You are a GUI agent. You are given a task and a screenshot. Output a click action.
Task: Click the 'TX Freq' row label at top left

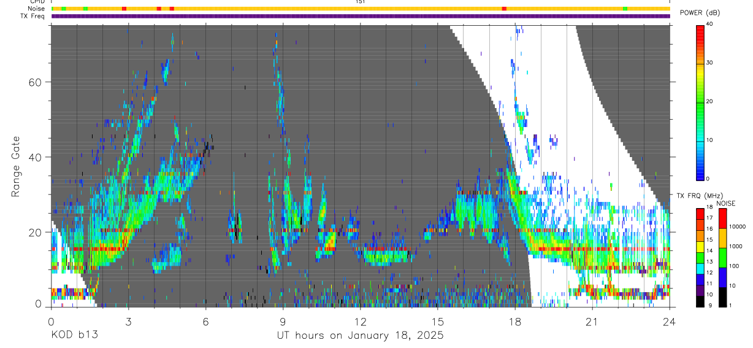(33, 16)
